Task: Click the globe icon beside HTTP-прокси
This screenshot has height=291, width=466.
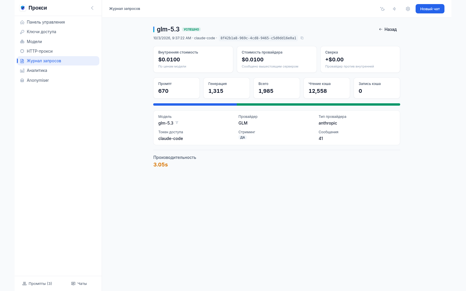Action: [x=22, y=51]
